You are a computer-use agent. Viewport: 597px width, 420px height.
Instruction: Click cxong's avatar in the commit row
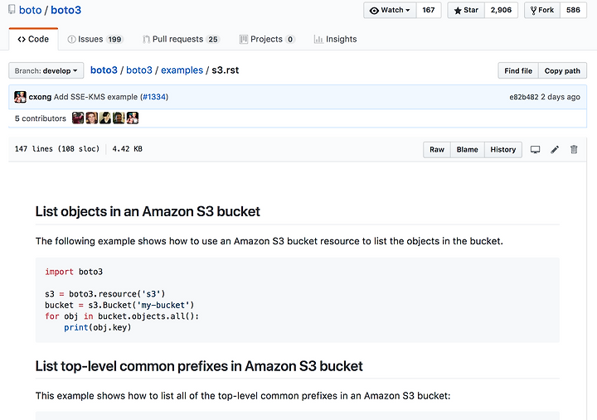click(x=20, y=97)
